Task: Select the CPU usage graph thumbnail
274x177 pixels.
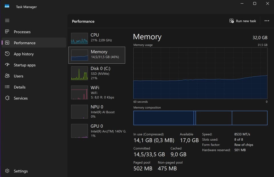Action: 79,38
